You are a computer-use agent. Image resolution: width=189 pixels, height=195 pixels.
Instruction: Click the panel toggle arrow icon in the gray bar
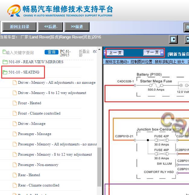pyautogui.click(x=174, y=39)
